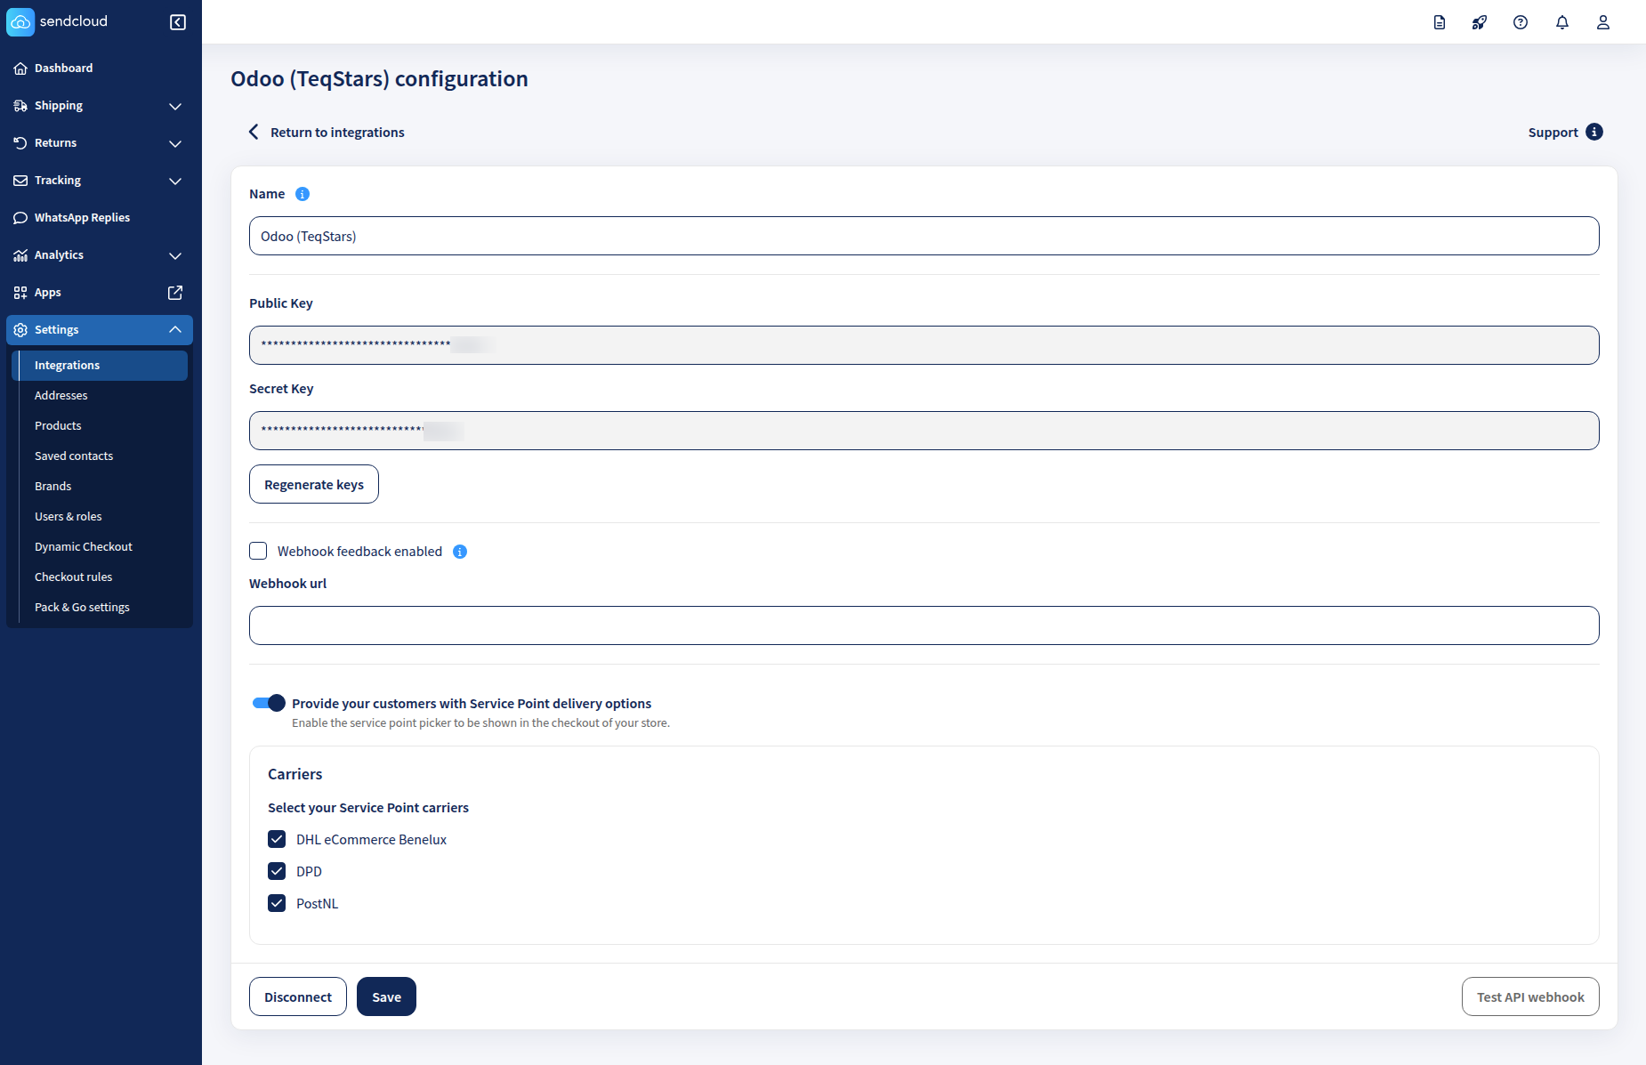Click the Sendcloud cloud logo
Viewport: 1646px width, 1065px height.
tap(20, 21)
